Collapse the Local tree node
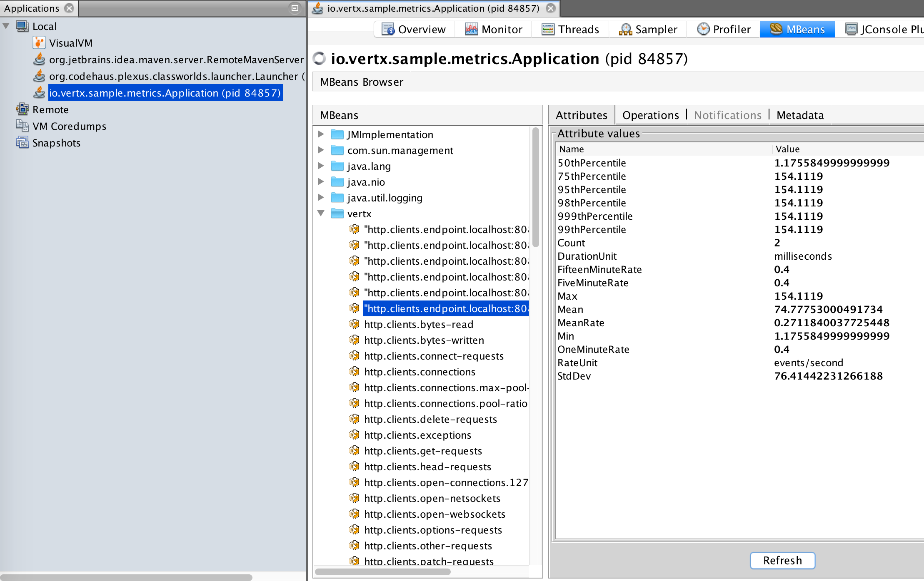This screenshot has width=924, height=581. (x=6, y=26)
